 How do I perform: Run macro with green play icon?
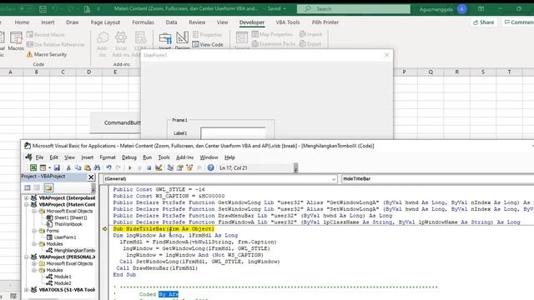point(130,167)
